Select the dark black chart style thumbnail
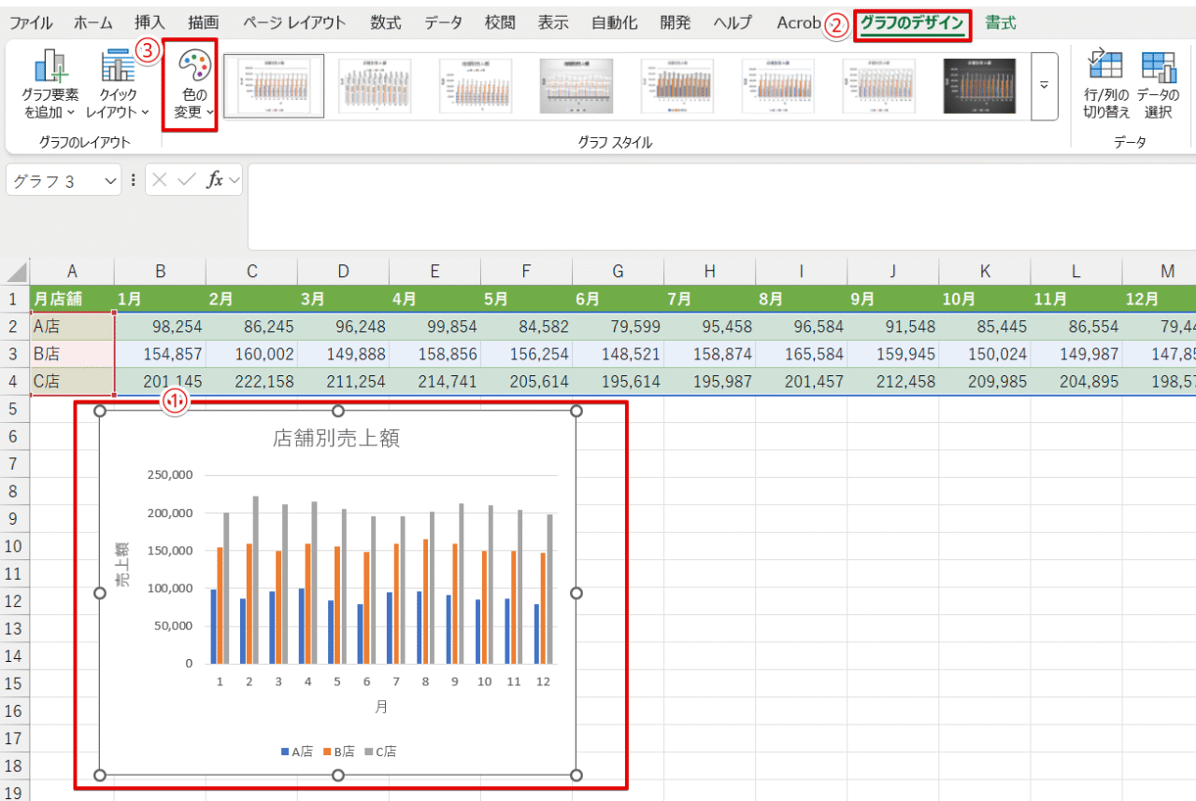The width and height of the screenshot is (1196, 801). pyautogui.click(x=978, y=86)
